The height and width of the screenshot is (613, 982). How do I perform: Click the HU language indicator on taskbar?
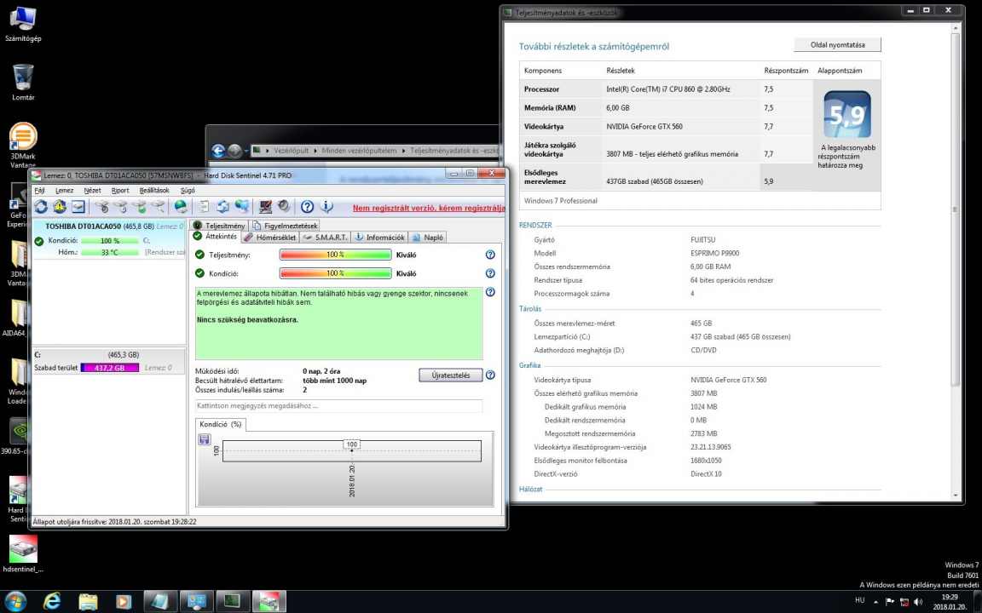pyautogui.click(x=860, y=600)
